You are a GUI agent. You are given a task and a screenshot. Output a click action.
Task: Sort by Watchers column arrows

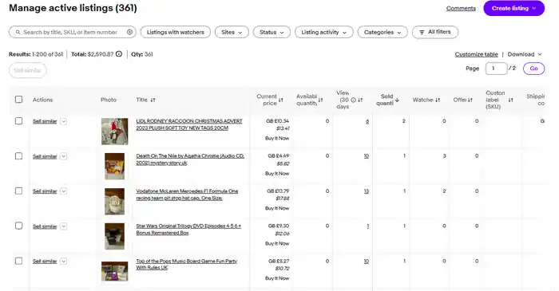pos(438,100)
